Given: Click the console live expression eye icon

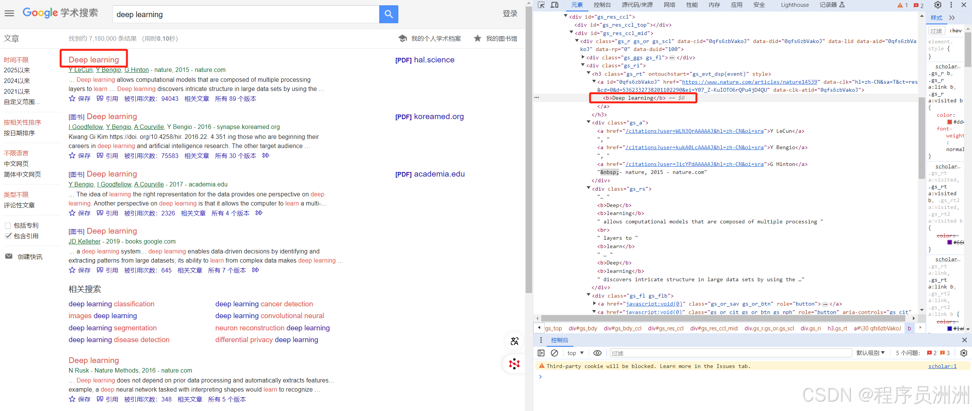Looking at the screenshot, I should pos(597,353).
